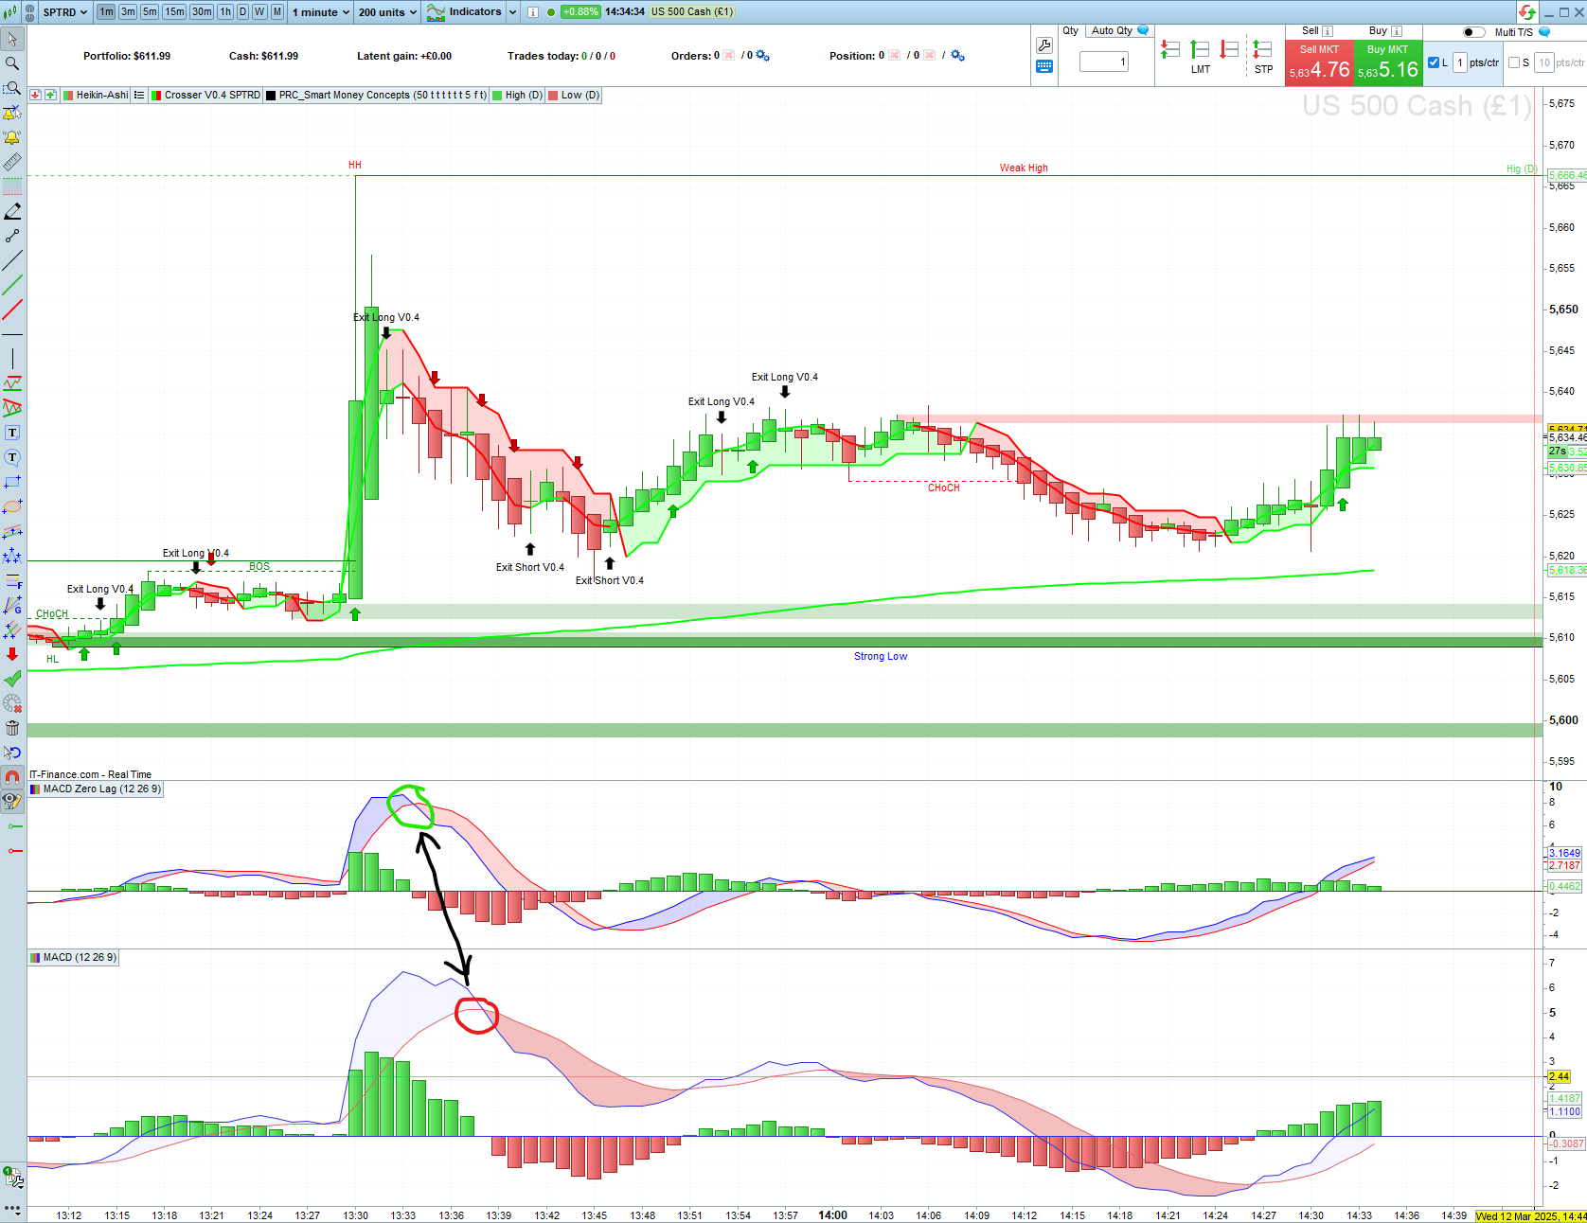
Task: Toggle drawing visibility eye-pencil icon
Action: point(12,802)
